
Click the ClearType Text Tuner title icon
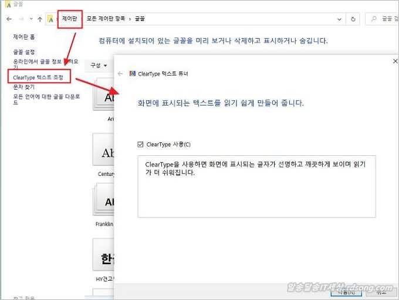pyautogui.click(x=133, y=74)
